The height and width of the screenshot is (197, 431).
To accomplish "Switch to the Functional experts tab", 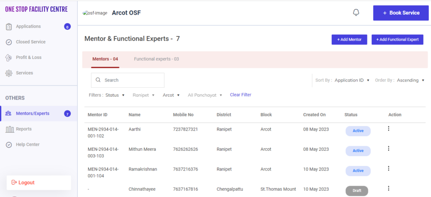I will point(156,59).
